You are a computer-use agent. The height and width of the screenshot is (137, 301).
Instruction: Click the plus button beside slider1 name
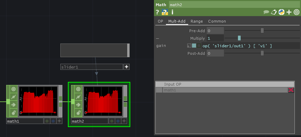(127, 67)
